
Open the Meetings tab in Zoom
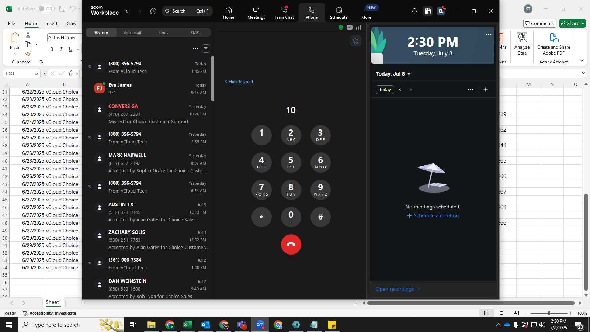(x=256, y=13)
